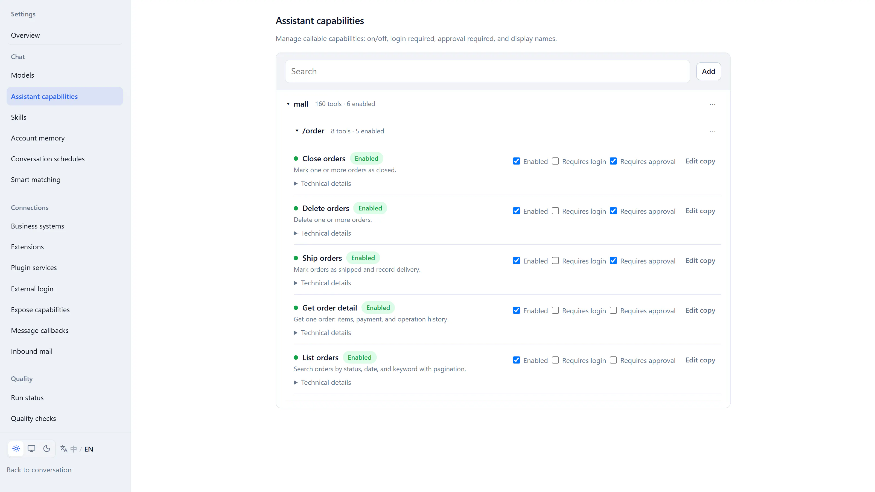Image resolution: width=875 pixels, height=492 pixels.
Task: Click the language translate icon
Action: pos(64,449)
